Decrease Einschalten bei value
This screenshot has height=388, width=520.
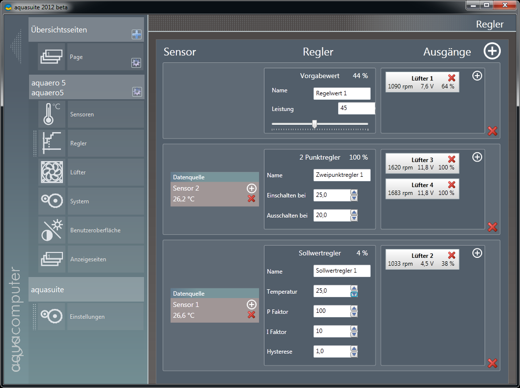pos(354,198)
